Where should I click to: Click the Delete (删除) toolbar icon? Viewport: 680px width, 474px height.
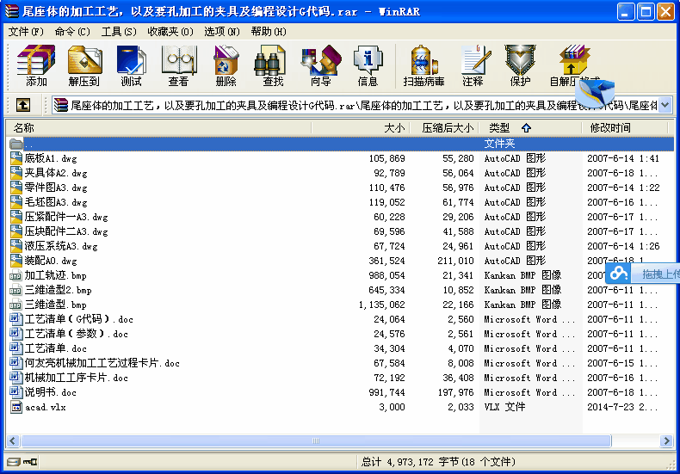point(226,66)
